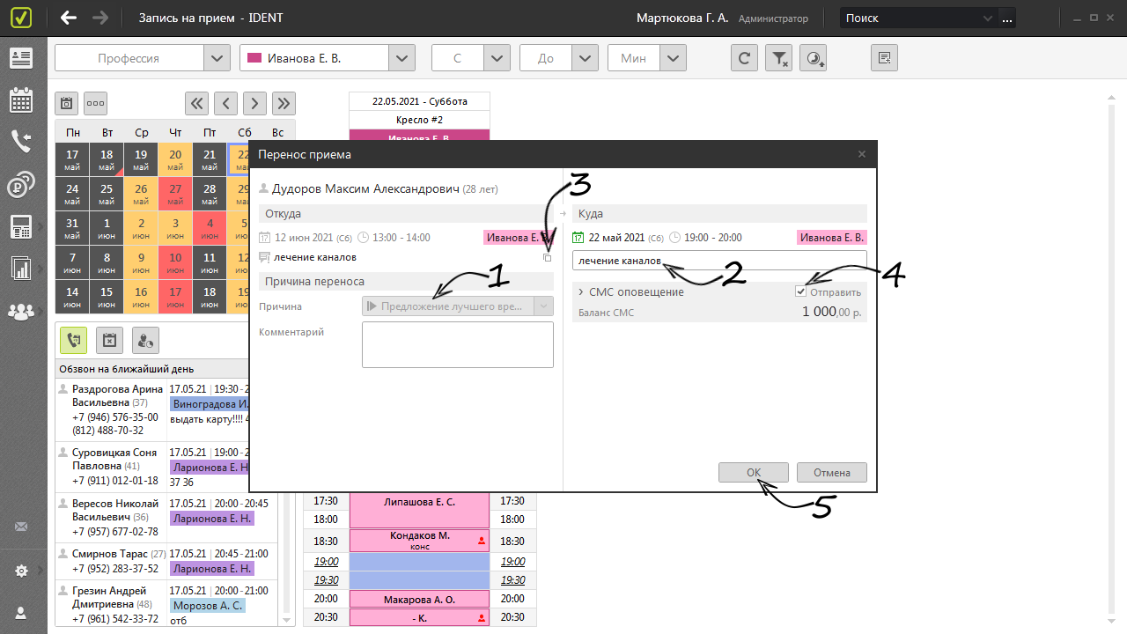The image size is (1127, 634).
Task: Click the destination лечение каналов input field
Action: 719,261
